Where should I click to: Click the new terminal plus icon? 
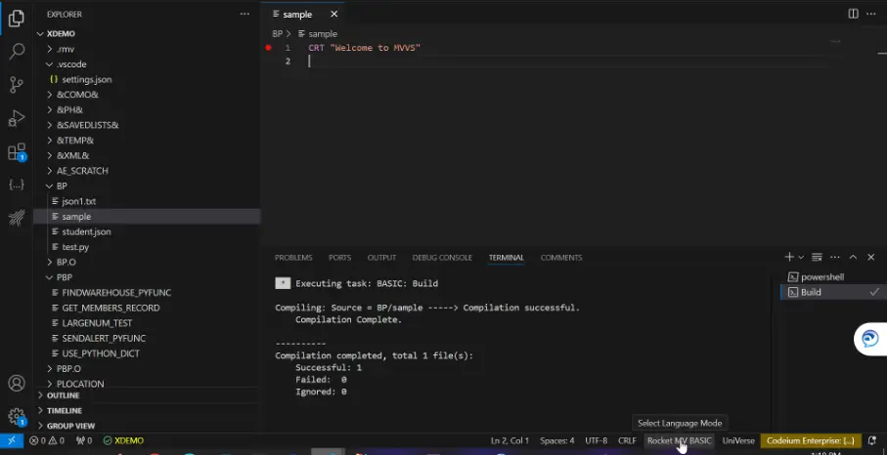789,257
